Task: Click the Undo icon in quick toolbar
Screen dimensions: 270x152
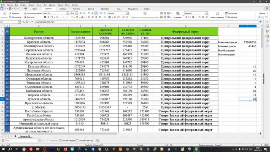Action: coord(15,8)
